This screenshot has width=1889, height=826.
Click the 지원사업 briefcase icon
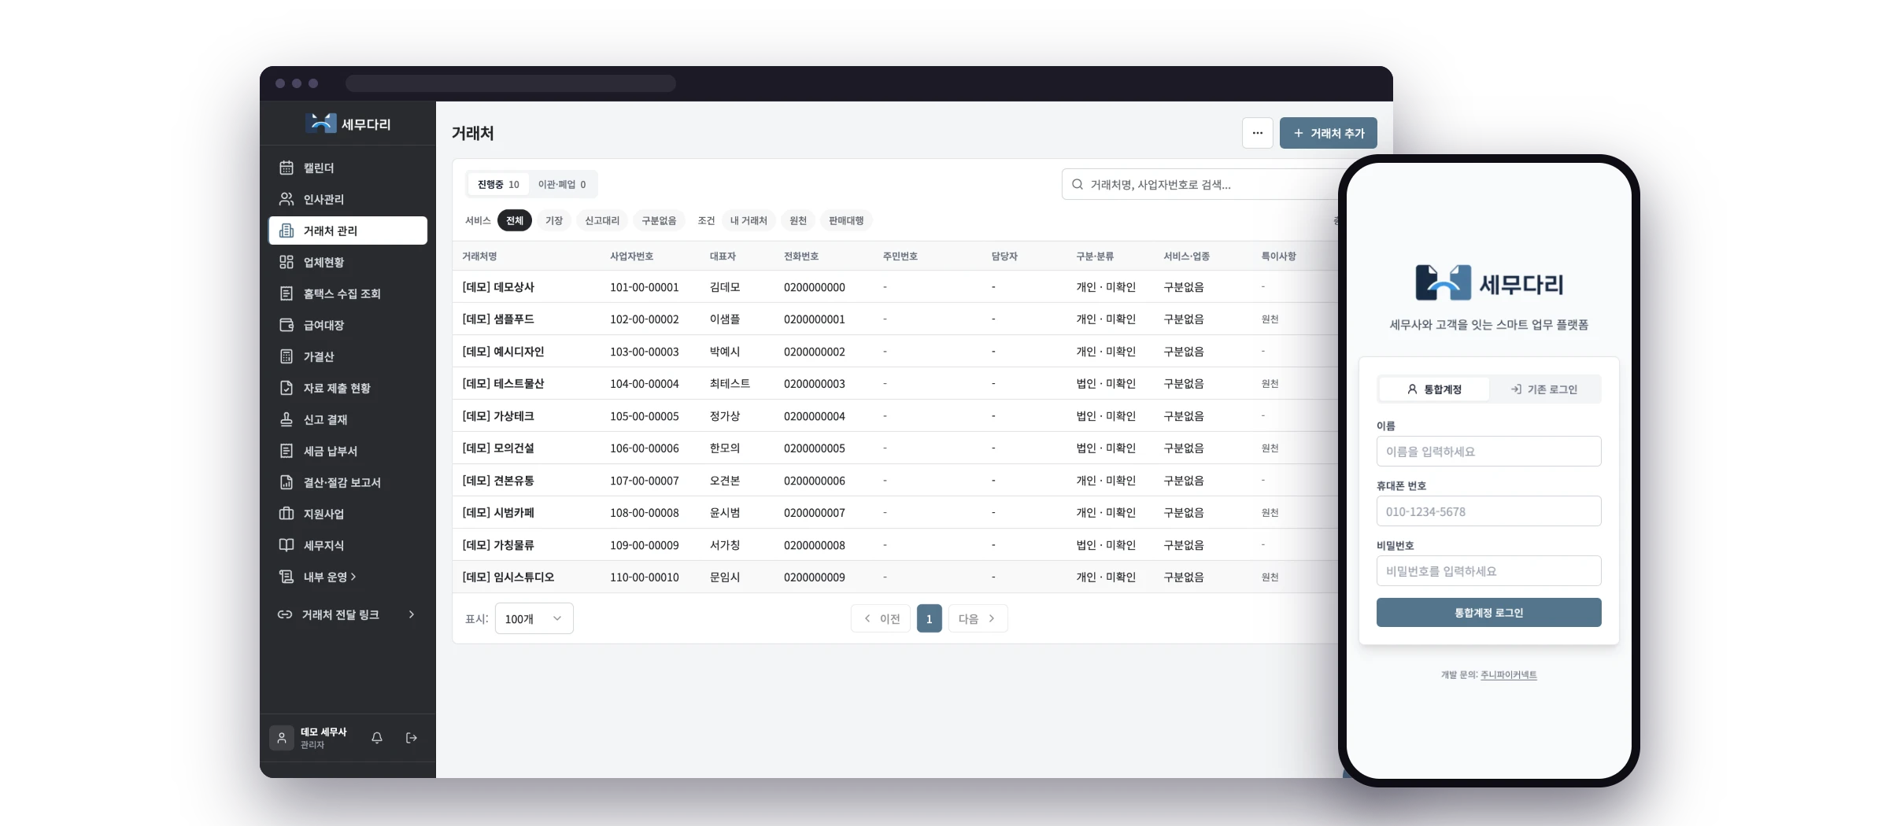(286, 514)
